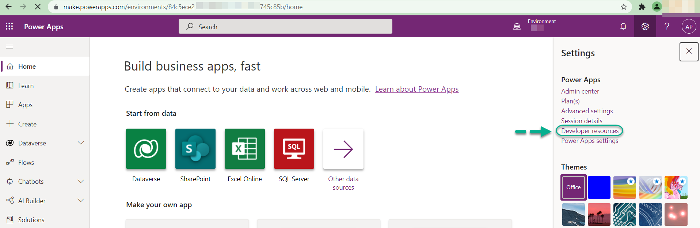Open the AP account avatar
700x228 pixels.
tap(689, 26)
